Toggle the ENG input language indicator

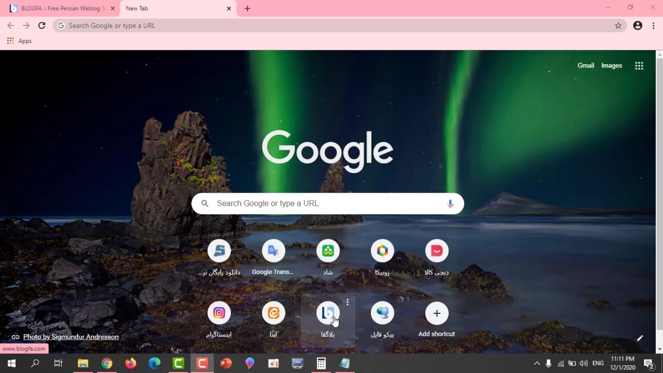click(x=598, y=364)
